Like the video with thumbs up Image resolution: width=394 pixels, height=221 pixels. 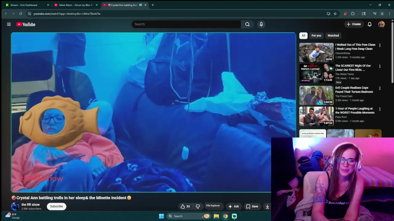185,206
